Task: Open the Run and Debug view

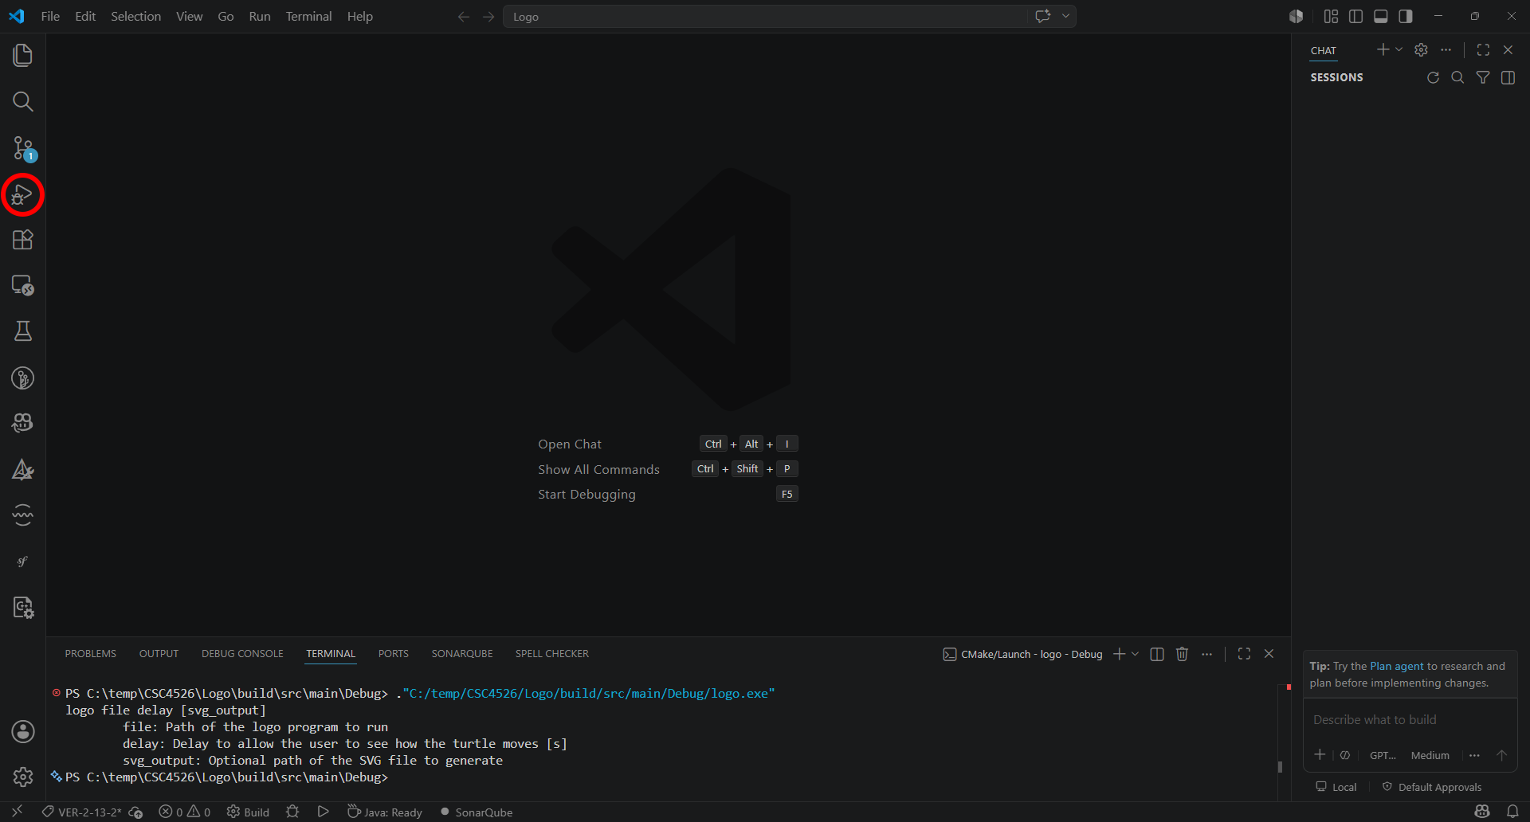Action: click(x=22, y=194)
